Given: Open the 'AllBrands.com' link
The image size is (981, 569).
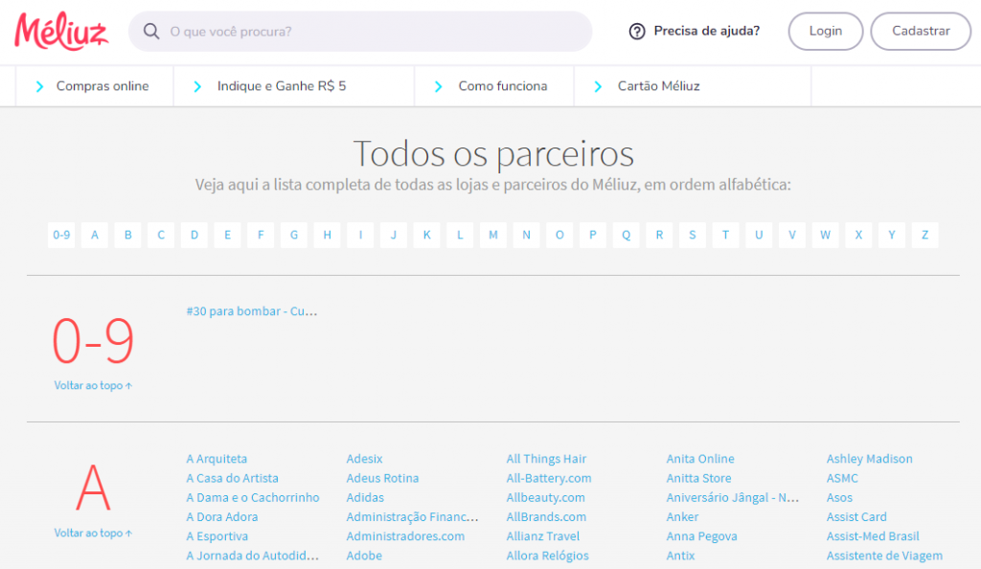Looking at the screenshot, I should (x=546, y=517).
